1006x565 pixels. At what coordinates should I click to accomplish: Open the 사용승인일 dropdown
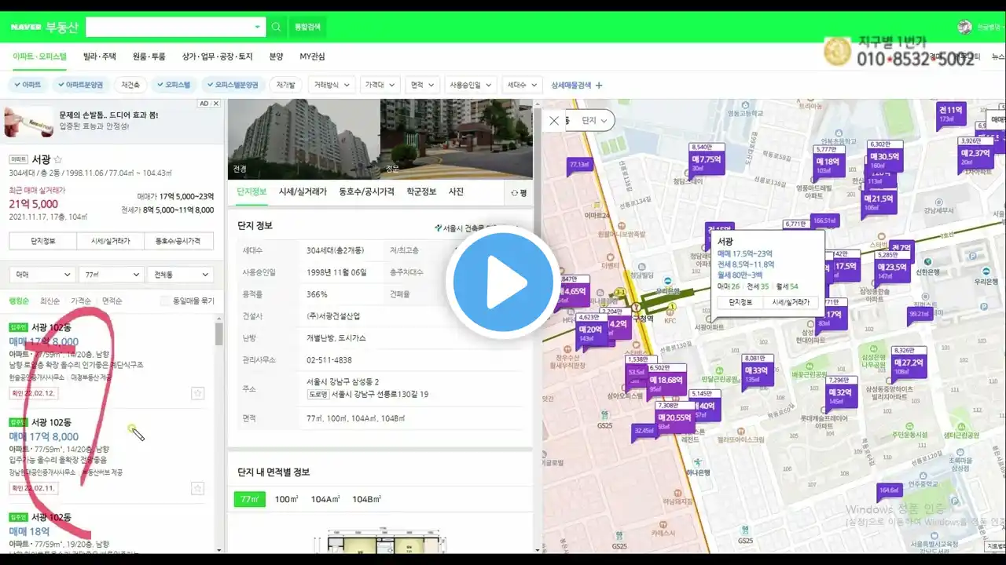[470, 85]
